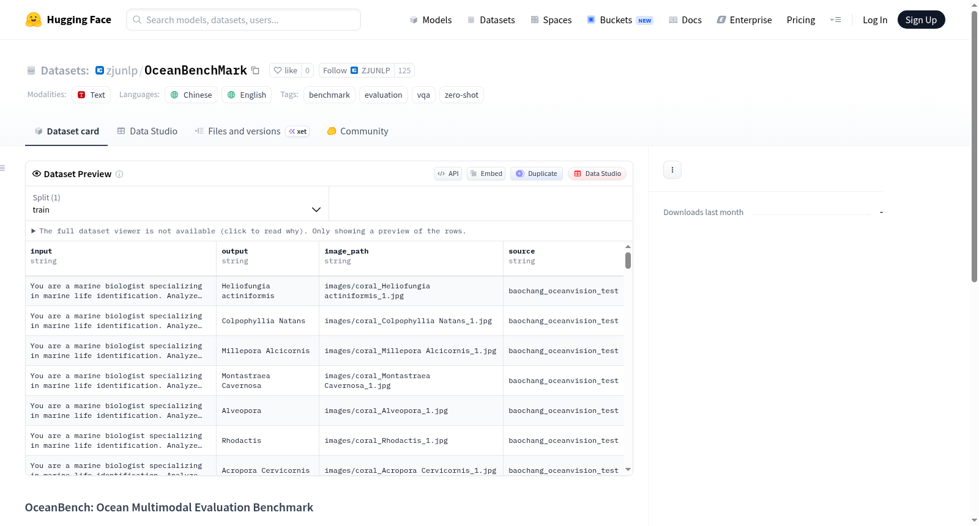Expand the additional navigation menu icon

[x=835, y=20]
